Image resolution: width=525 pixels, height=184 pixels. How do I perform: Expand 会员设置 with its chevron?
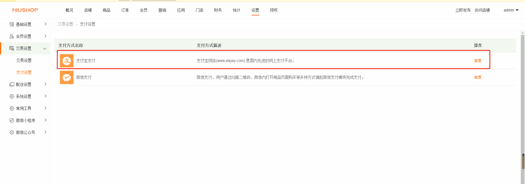45,36
